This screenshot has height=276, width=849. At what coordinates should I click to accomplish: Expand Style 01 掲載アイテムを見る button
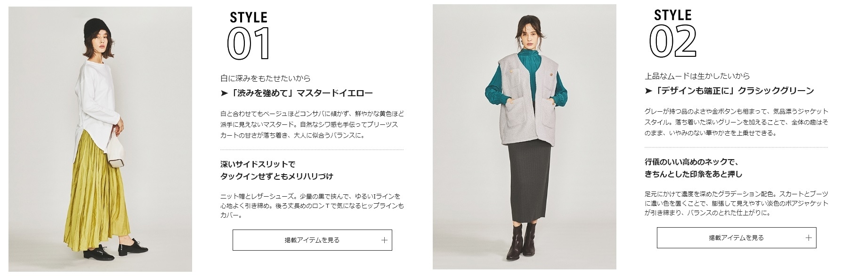(312, 240)
